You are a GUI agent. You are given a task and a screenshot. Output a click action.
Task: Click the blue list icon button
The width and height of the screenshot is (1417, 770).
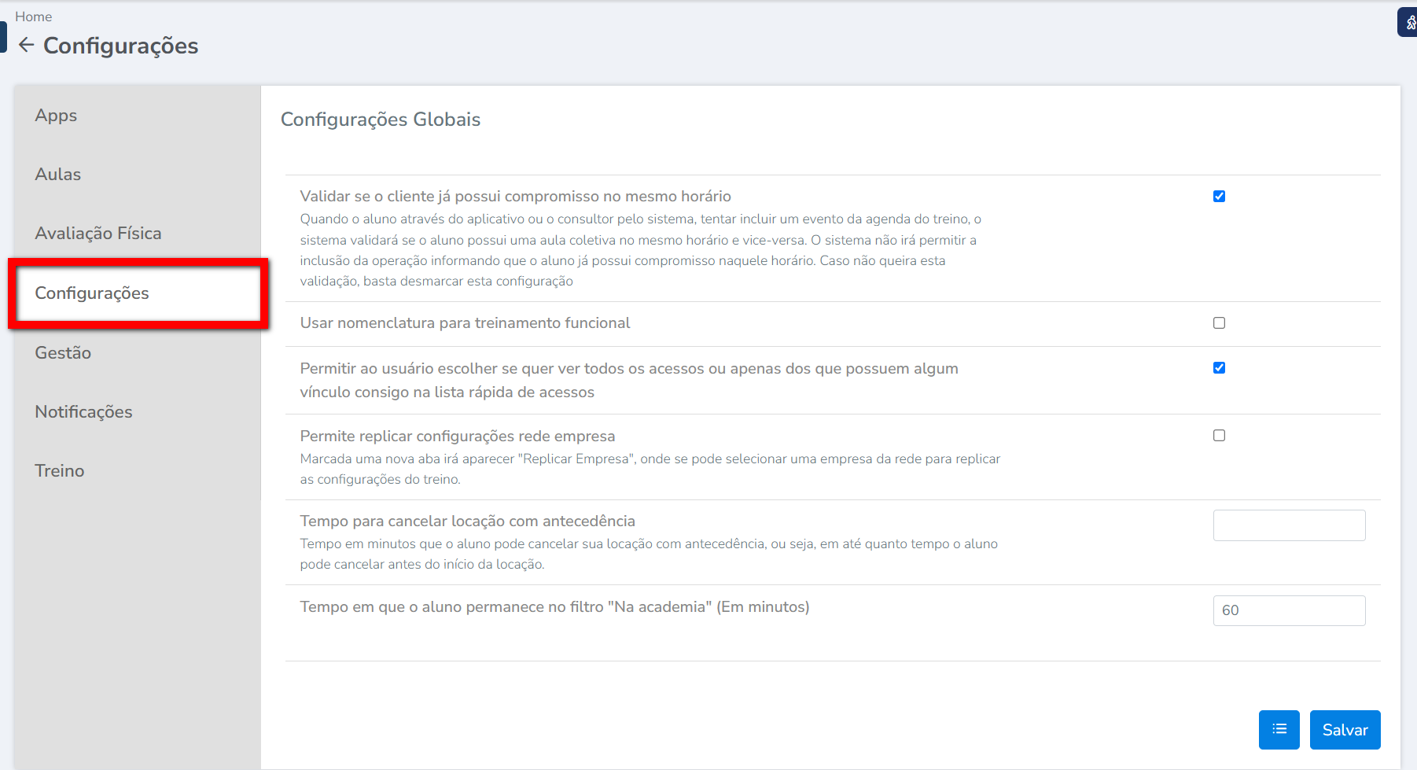pyautogui.click(x=1279, y=730)
